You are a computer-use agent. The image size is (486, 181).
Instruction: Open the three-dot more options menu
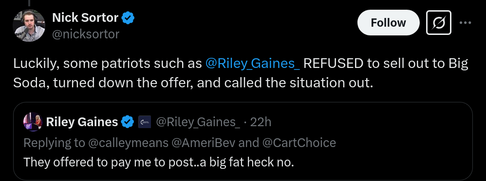pos(465,22)
